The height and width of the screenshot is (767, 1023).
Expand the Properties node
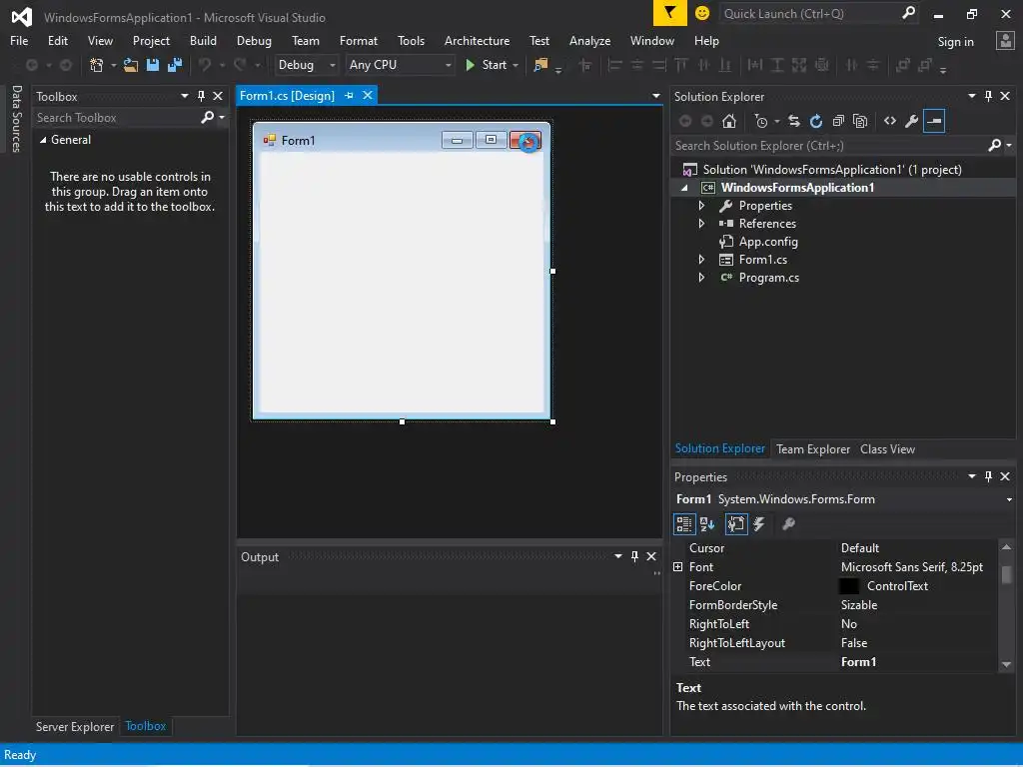click(x=701, y=206)
